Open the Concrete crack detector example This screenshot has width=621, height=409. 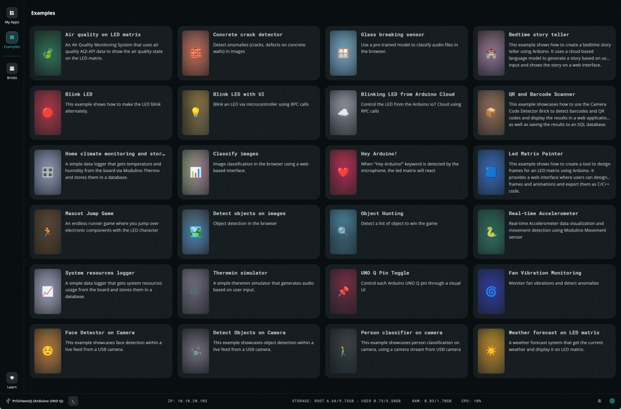[247, 35]
